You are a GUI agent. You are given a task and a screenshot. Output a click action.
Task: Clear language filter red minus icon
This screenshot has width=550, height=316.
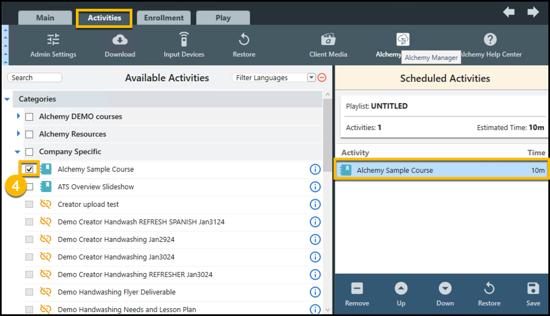[321, 77]
